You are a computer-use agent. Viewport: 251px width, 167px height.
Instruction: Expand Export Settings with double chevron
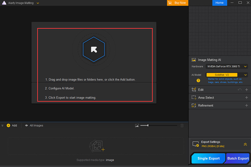click(245, 144)
